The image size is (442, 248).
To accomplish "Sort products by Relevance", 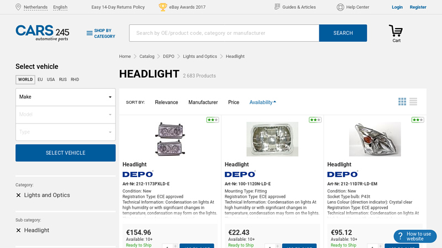I will click(x=166, y=103).
